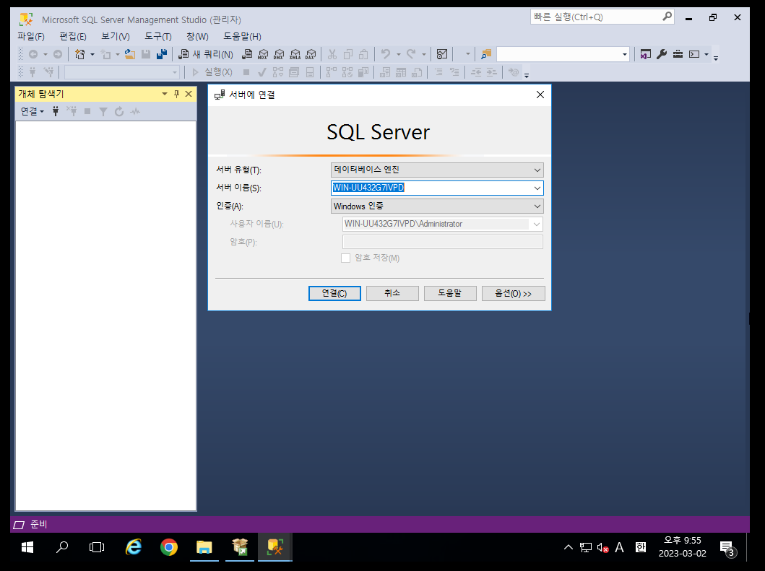The image size is (765, 571).
Task: Open the 서버 유형(T) dropdown
Action: coord(537,170)
